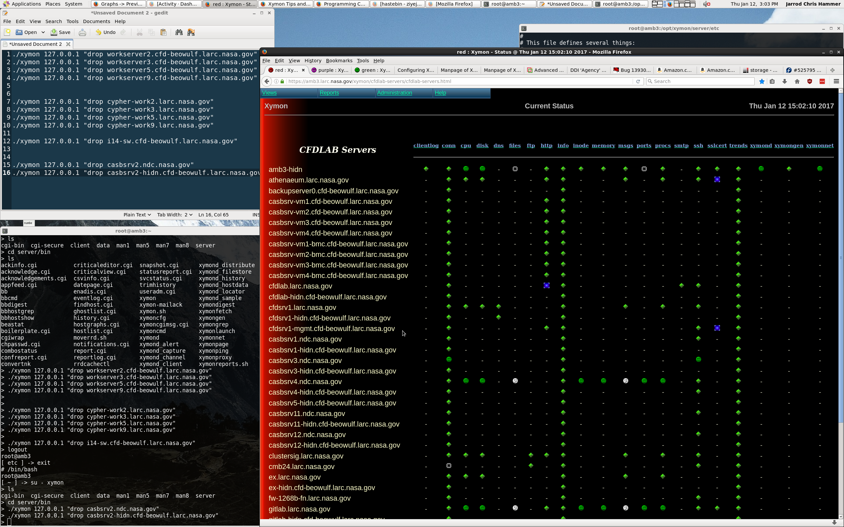Open the athenaeum.larc.nasa.gov host link
Viewport: 844px width, 527px height.
pyautogui.click(x=308, y=180)
